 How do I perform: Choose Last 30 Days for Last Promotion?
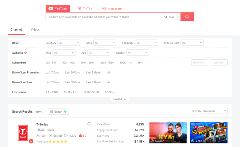pos(73,72)
